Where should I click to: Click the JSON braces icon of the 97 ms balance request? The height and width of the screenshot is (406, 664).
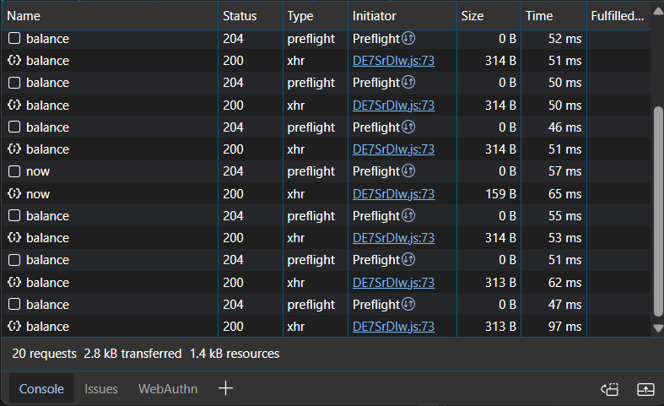pyautogui.click(x=14, y=326)
